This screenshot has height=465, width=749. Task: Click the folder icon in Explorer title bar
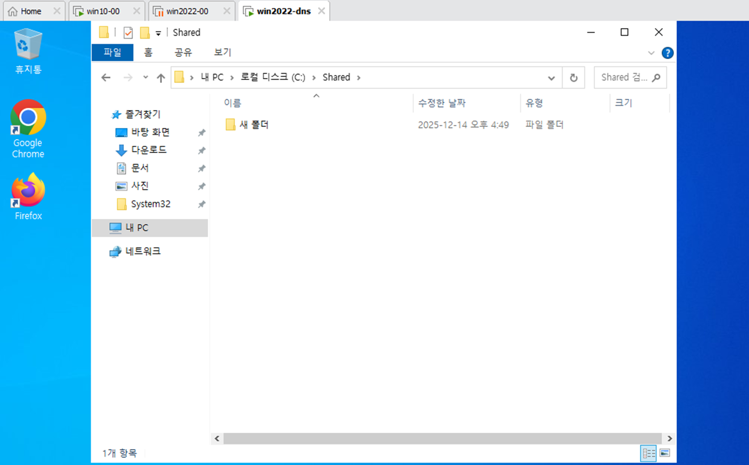click(104, 32)
